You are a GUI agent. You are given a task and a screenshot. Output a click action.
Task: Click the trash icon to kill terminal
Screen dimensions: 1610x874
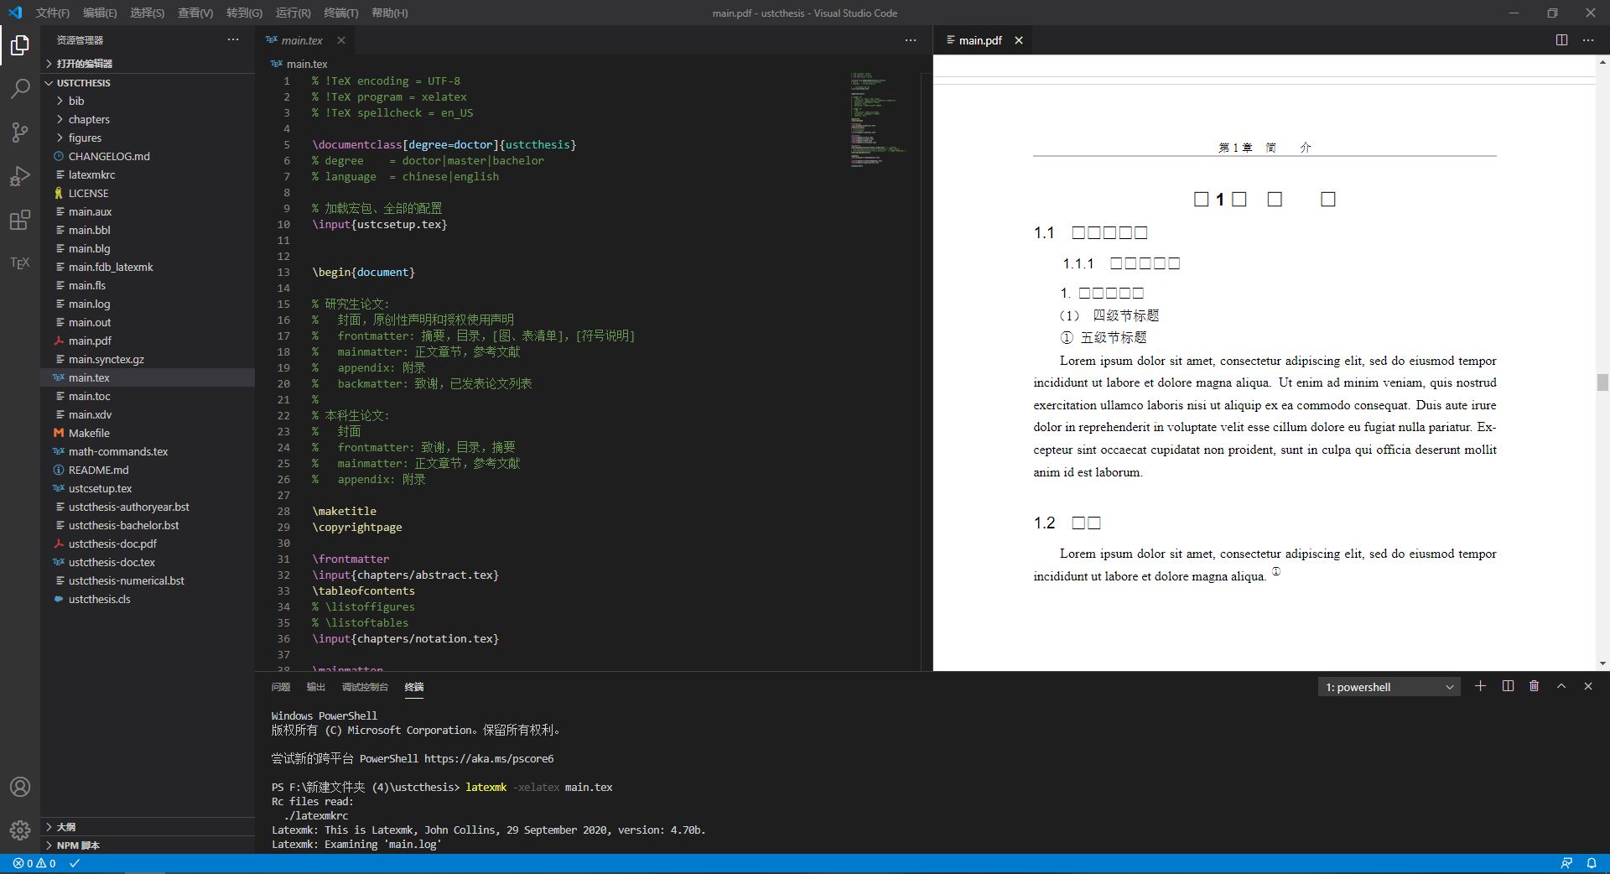pyautogui.click(x=1534, y=686)
